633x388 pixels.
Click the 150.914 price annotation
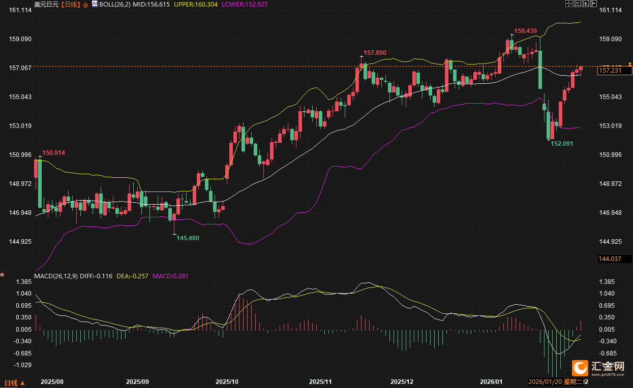(54, 153)
